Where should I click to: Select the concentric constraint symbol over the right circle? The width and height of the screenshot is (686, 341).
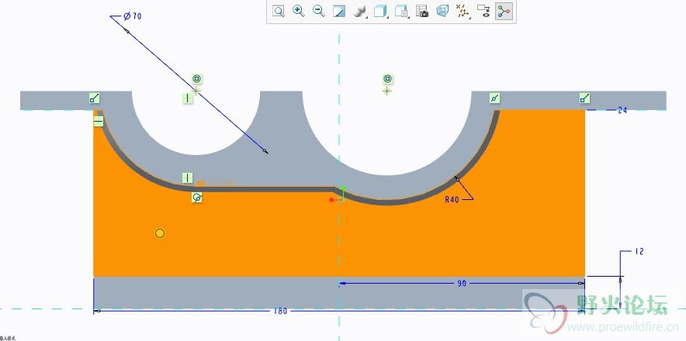coord(387,79)
